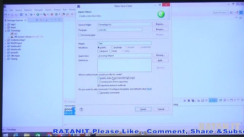Select the highlighted Java perspective icon
The width and height of the screenshot is (244, 137).
[x=241, y=13]
